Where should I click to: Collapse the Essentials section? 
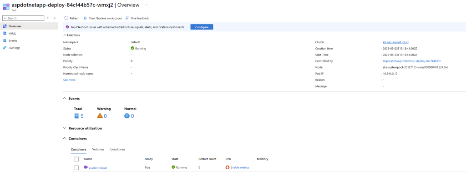click(65, 35)
